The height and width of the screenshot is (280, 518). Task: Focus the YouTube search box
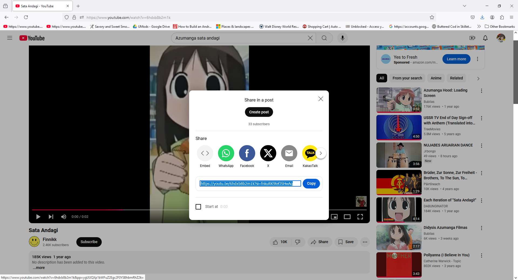pos(240,38)
